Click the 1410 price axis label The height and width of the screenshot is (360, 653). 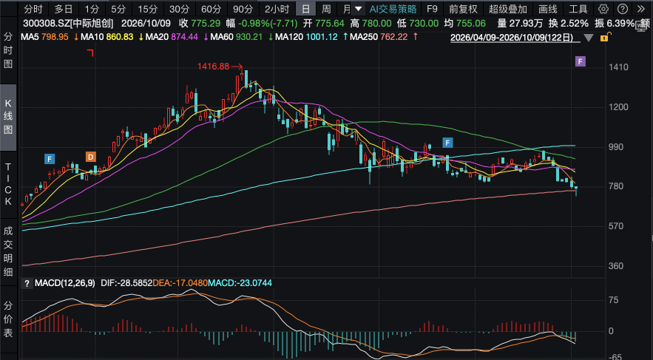[619, 67]
